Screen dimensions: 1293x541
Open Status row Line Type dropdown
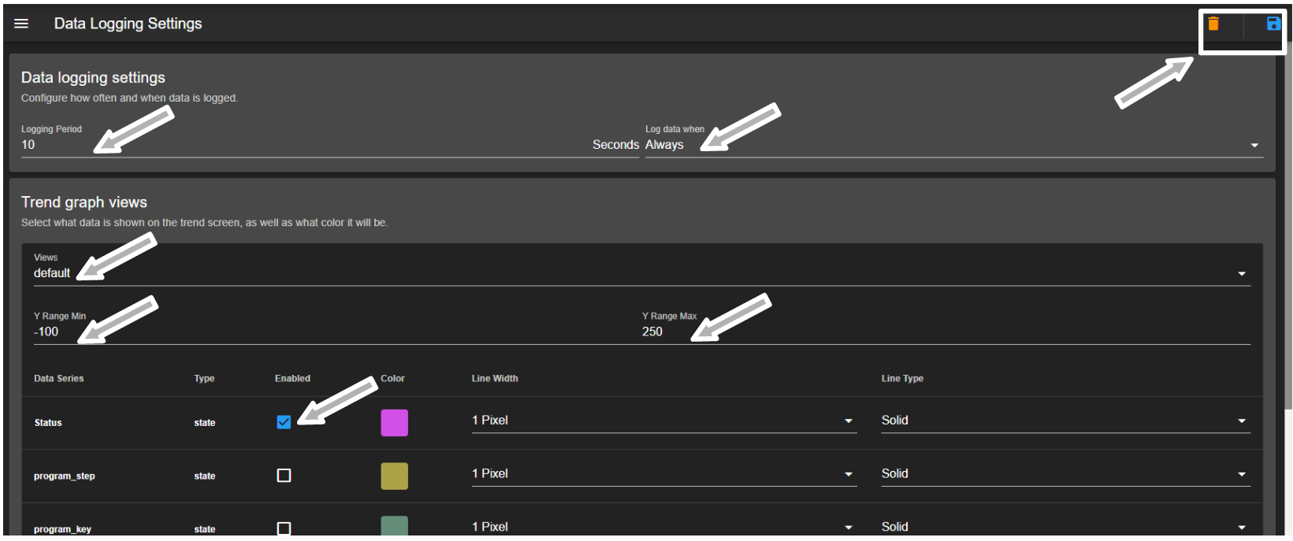pyautogui.click(x=1065, y=421)
